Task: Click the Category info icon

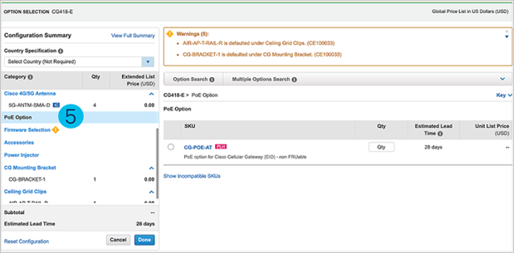Action: pyautogui.click(x=30, y=77)
